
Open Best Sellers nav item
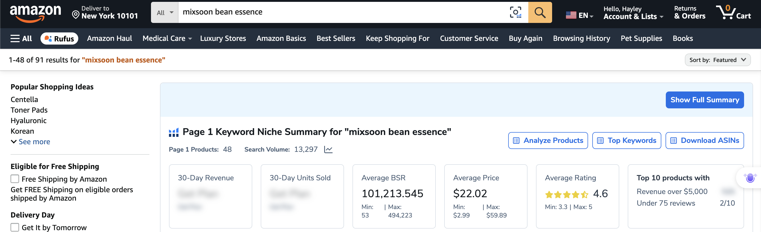(336, 38)
